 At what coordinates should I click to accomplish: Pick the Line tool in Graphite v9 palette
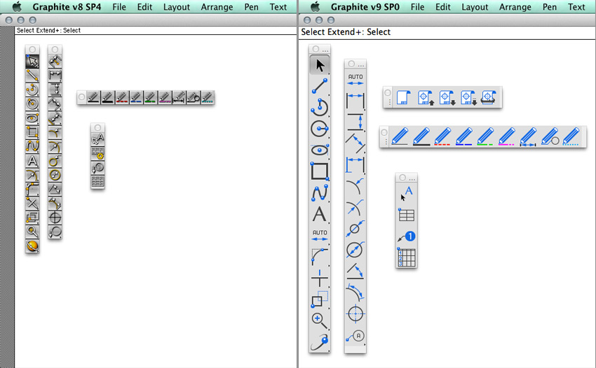pos(320,86)
